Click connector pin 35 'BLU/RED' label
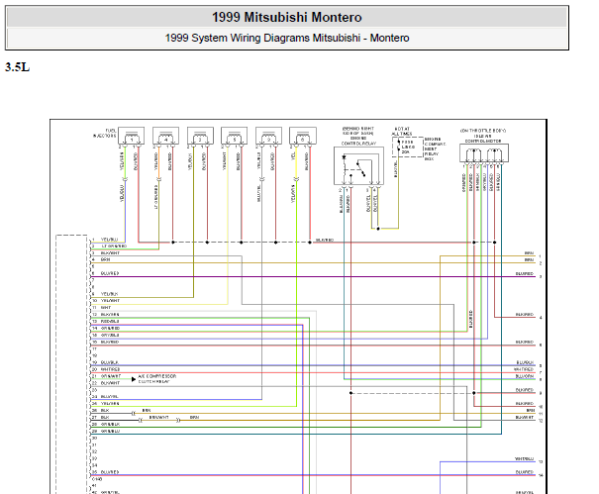The height and width of the screenshot is (494, 599). tap(110, 472)
